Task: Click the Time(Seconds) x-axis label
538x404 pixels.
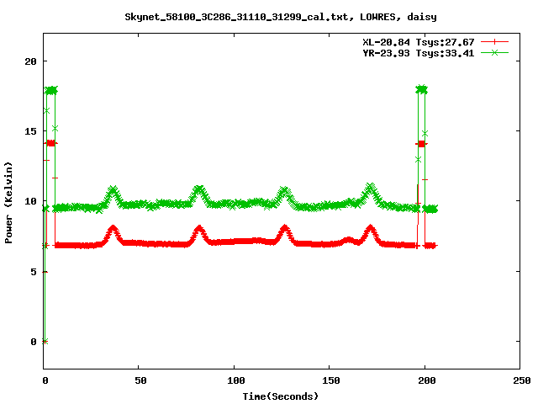Action: pos(281,396)
